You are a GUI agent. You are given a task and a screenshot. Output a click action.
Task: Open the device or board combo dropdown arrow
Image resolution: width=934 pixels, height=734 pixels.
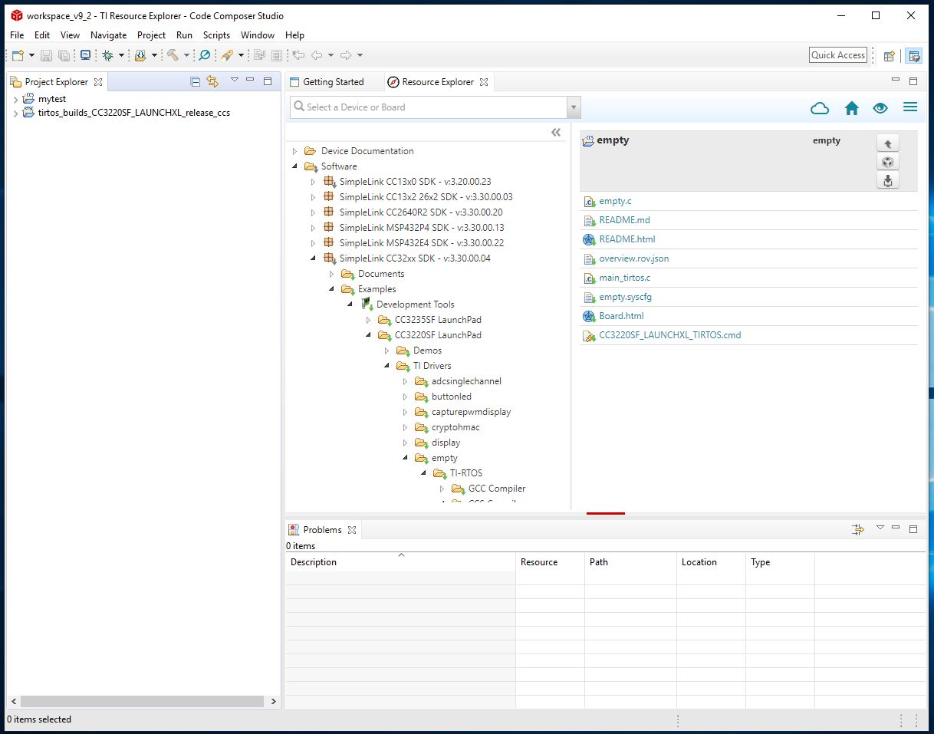pyautogui.click(x=574, y=107)
